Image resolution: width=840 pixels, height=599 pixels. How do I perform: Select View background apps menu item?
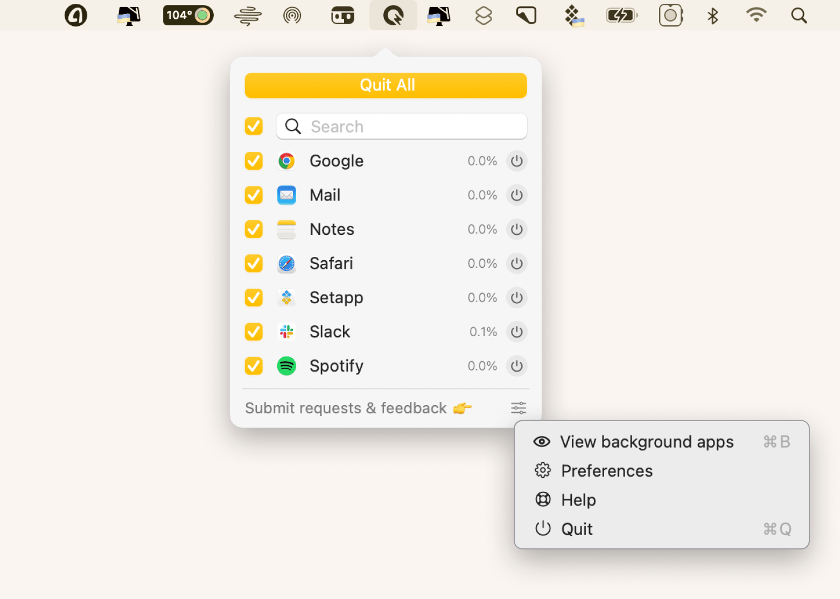[x=646, y=442]
